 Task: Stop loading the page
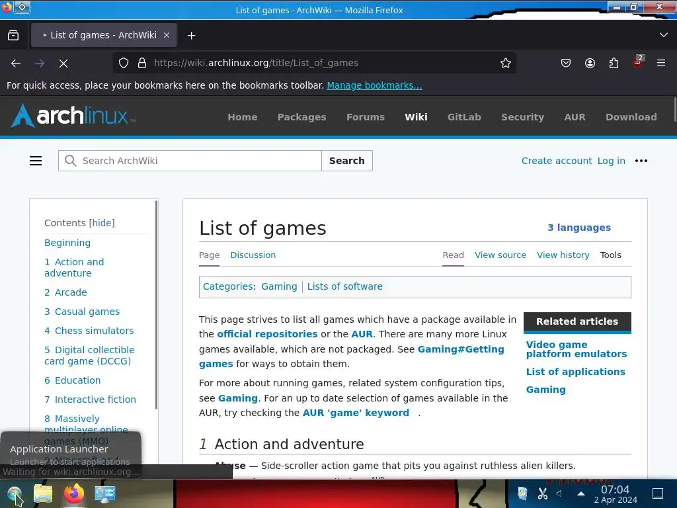[x=63, y=63]
